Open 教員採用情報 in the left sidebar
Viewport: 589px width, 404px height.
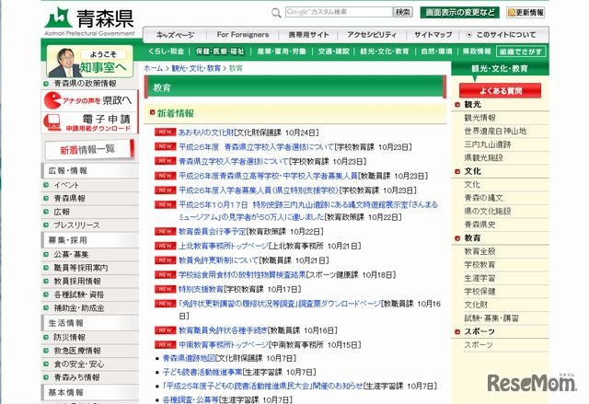coord(77,282)
